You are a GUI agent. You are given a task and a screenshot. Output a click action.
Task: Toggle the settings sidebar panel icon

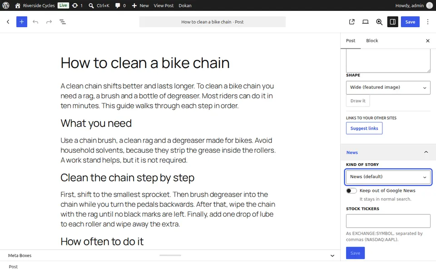tap(392, 22)
